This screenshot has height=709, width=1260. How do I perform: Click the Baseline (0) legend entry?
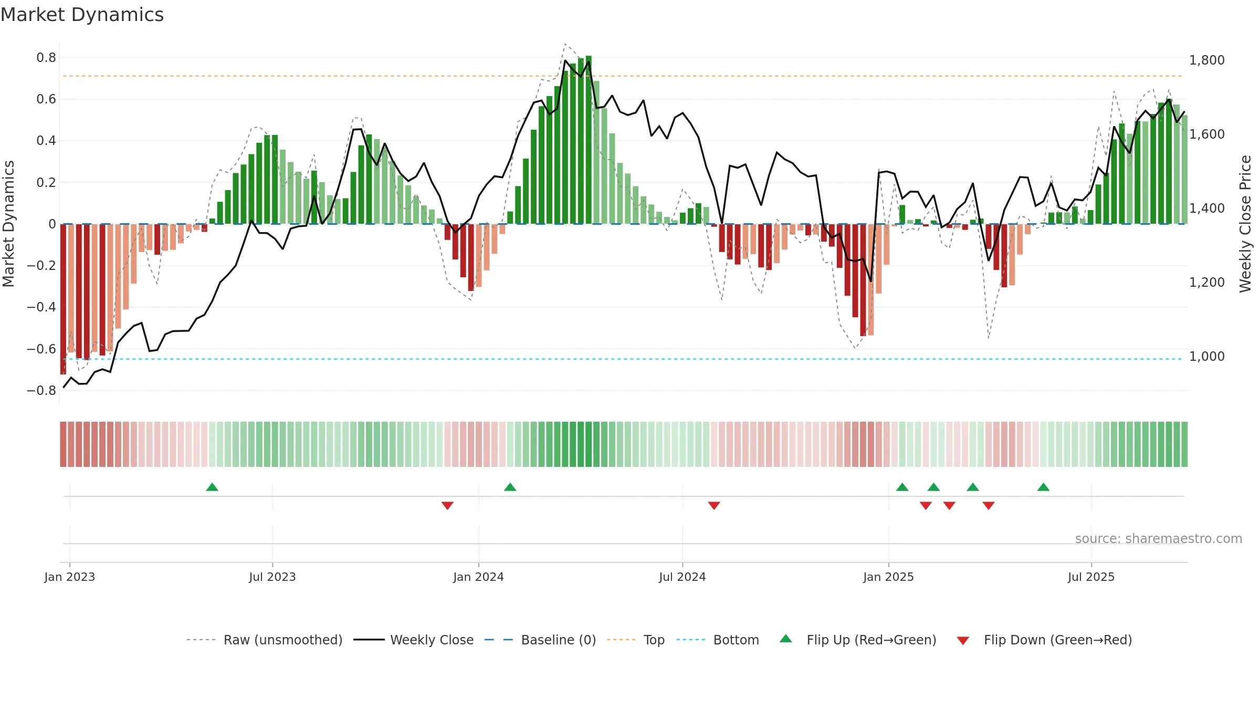(540, 640)
